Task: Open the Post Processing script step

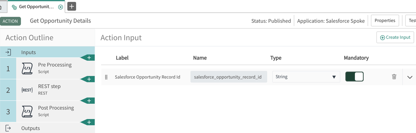Action: tap(47, 111)
